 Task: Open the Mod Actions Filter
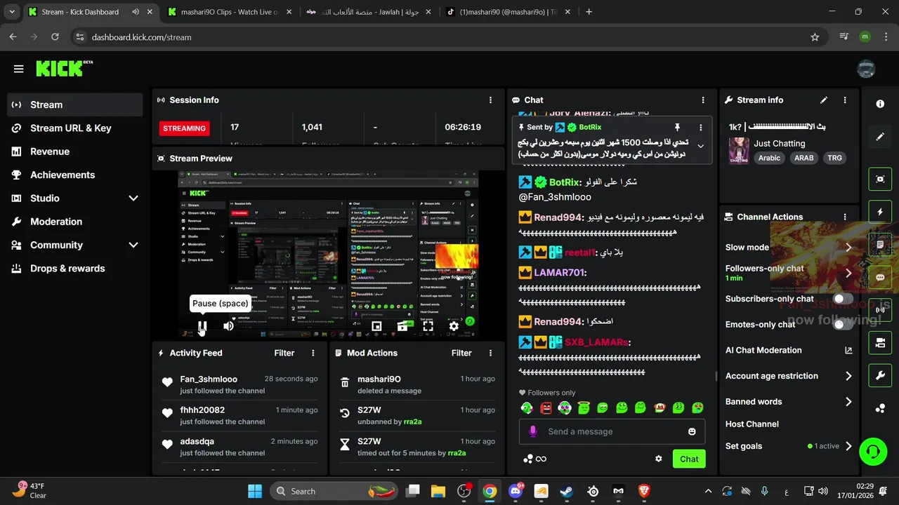[461, 353]
